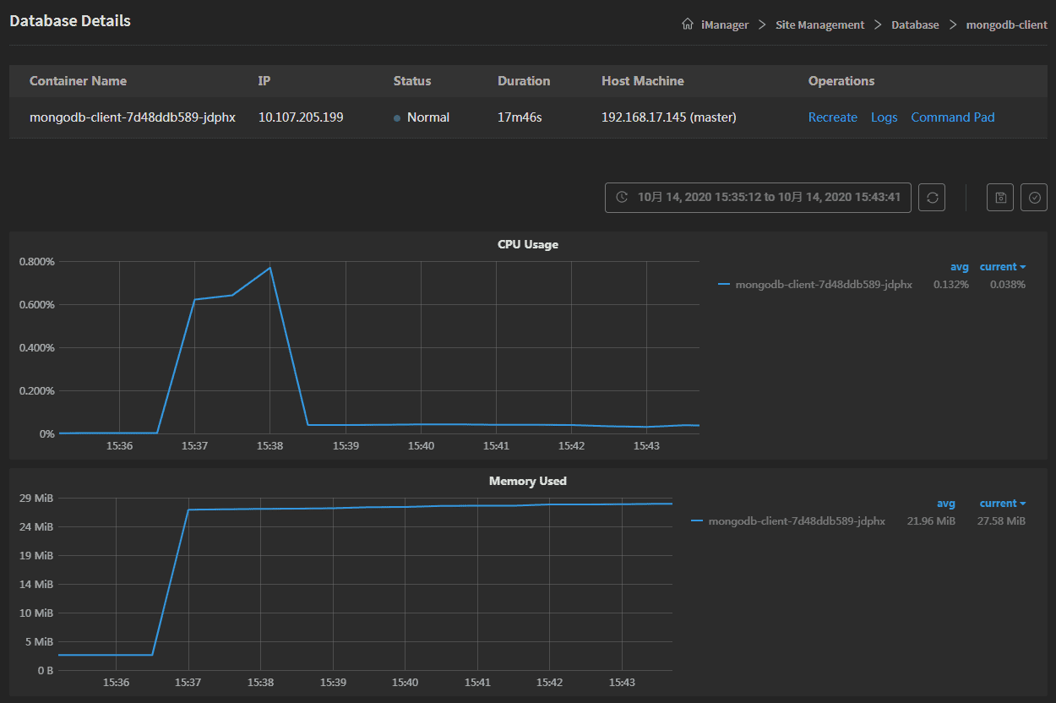Open container Logs
The height and width of the screenshot is (703, 1056).
click(884, 117)
